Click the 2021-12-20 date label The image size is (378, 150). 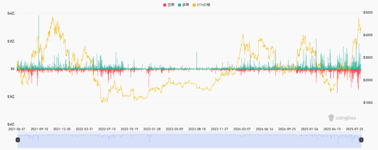tap(62, 129)
